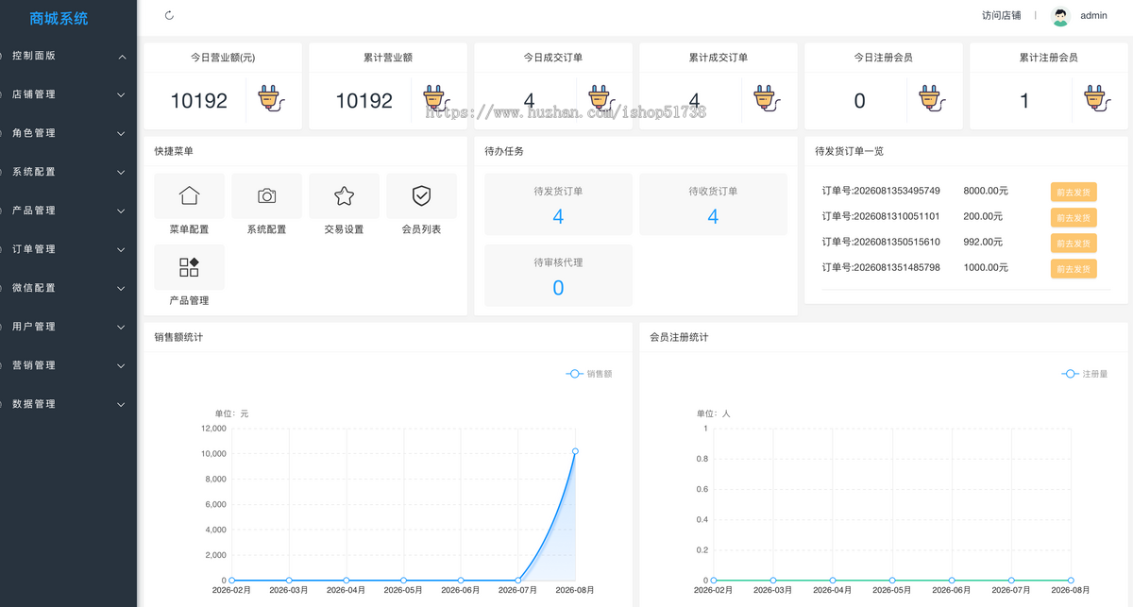Expand the 营销管理 sidebar menu
This screenshot has height=607, width=1133.
68,365
